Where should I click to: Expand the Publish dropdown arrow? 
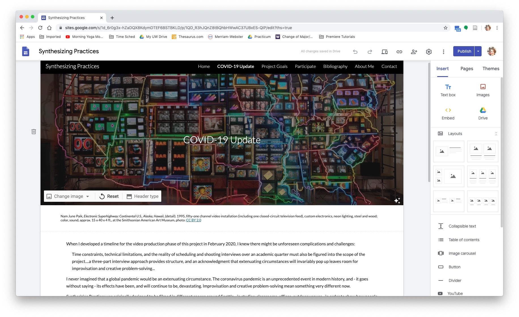click(x=478, y=51)
